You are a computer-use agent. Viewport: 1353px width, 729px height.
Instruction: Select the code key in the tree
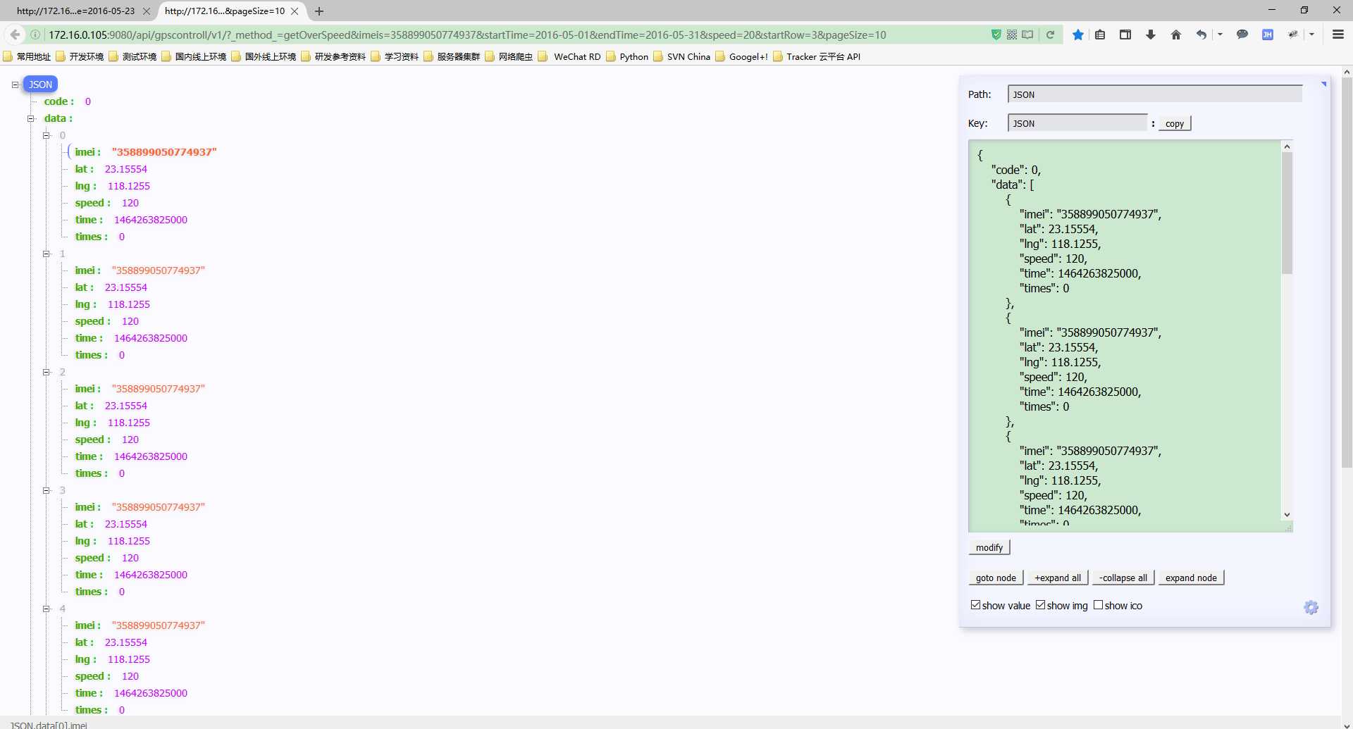(x=58, y=101)
